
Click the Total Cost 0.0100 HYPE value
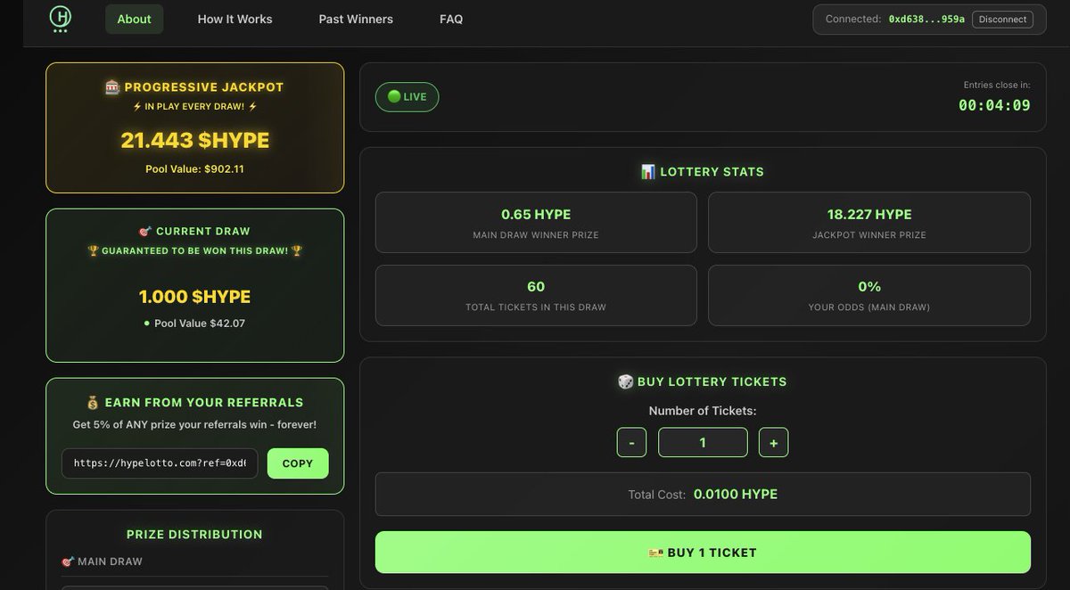point(736,494)
